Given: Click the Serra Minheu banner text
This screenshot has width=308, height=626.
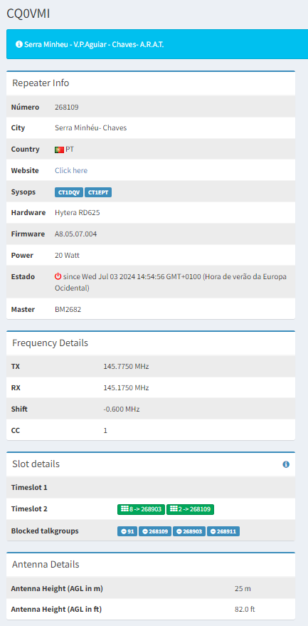Looking at the screenshot, I should coord(94,44).
